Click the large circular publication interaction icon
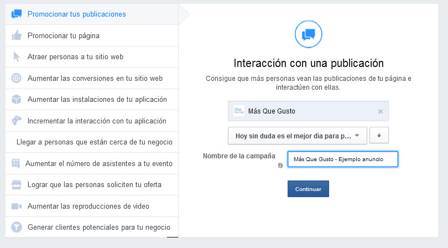Viewport: 448px width, 248px height. (308, 34)
